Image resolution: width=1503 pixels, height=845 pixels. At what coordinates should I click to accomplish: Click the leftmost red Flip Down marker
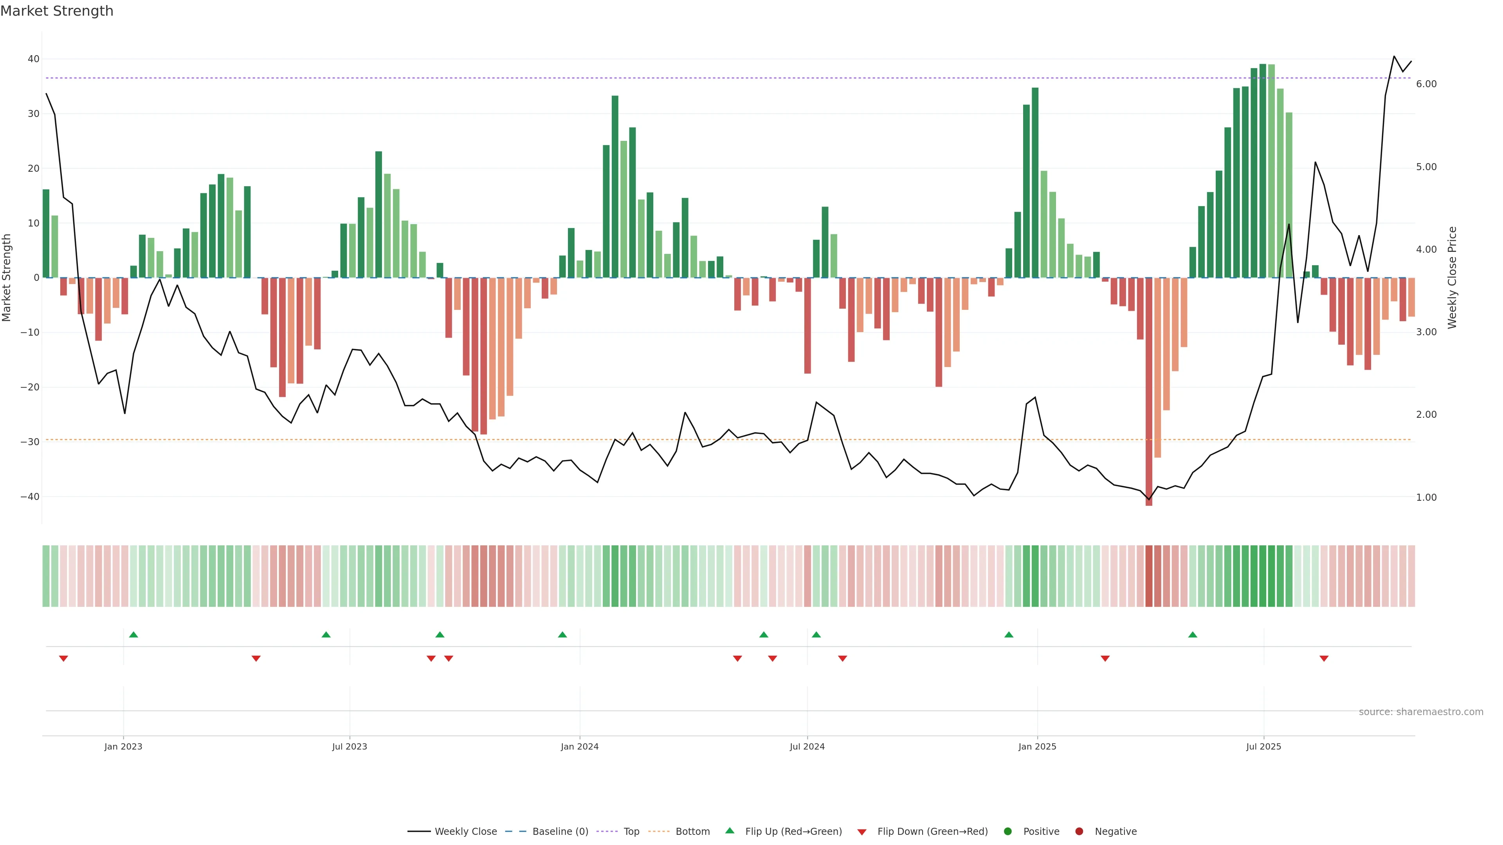(x=63, y=658)
